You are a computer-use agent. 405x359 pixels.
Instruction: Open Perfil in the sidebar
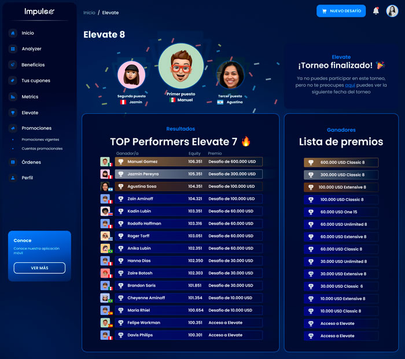[x=27, y=178]
